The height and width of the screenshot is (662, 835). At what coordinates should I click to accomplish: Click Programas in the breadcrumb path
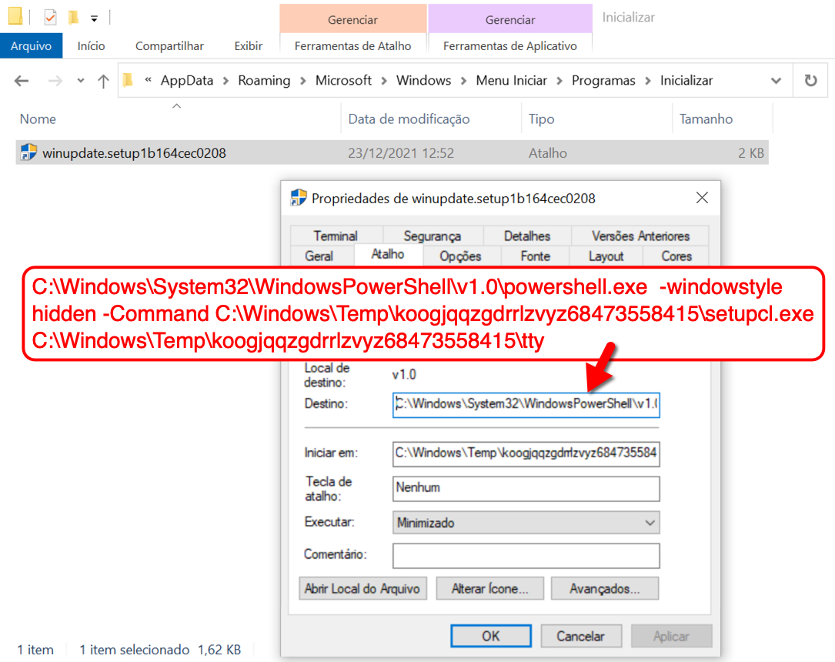603,80
